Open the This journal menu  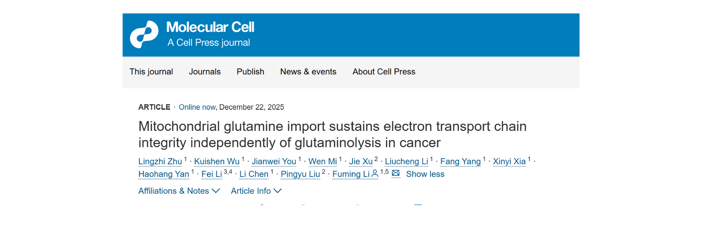pyautogui.click(x=151, y=72)
